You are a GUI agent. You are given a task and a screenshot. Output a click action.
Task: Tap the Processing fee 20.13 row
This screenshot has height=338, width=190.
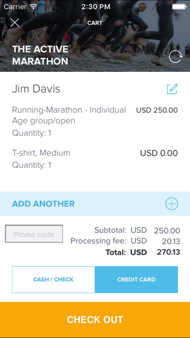tap(125, 241)
